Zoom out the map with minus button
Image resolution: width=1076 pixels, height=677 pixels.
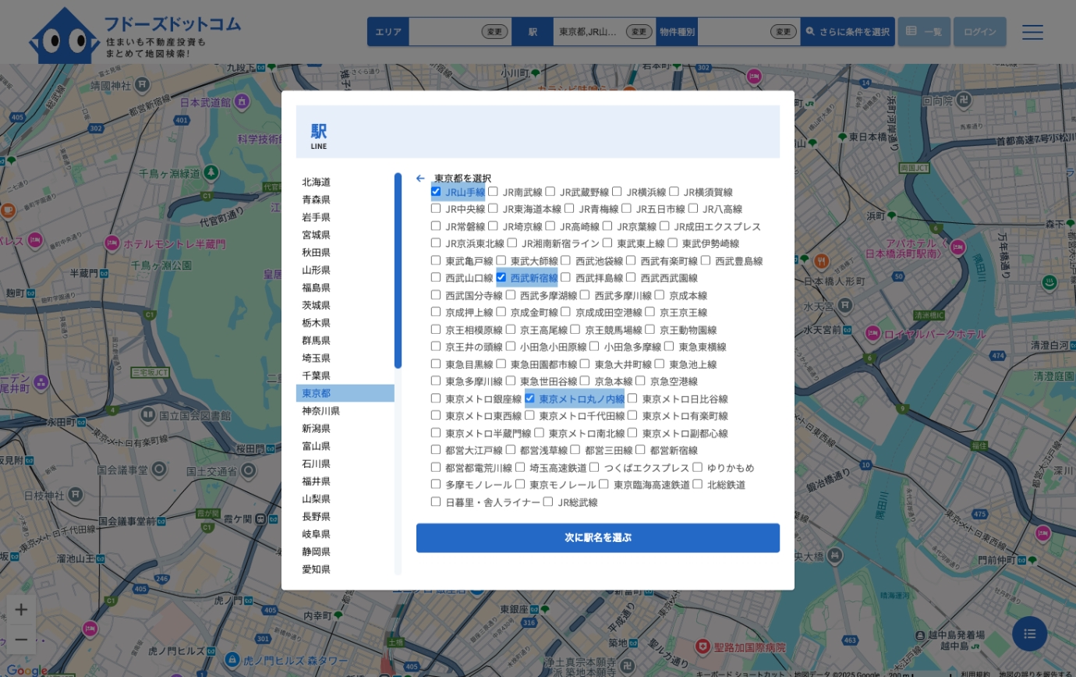click(x=21, y=640)
